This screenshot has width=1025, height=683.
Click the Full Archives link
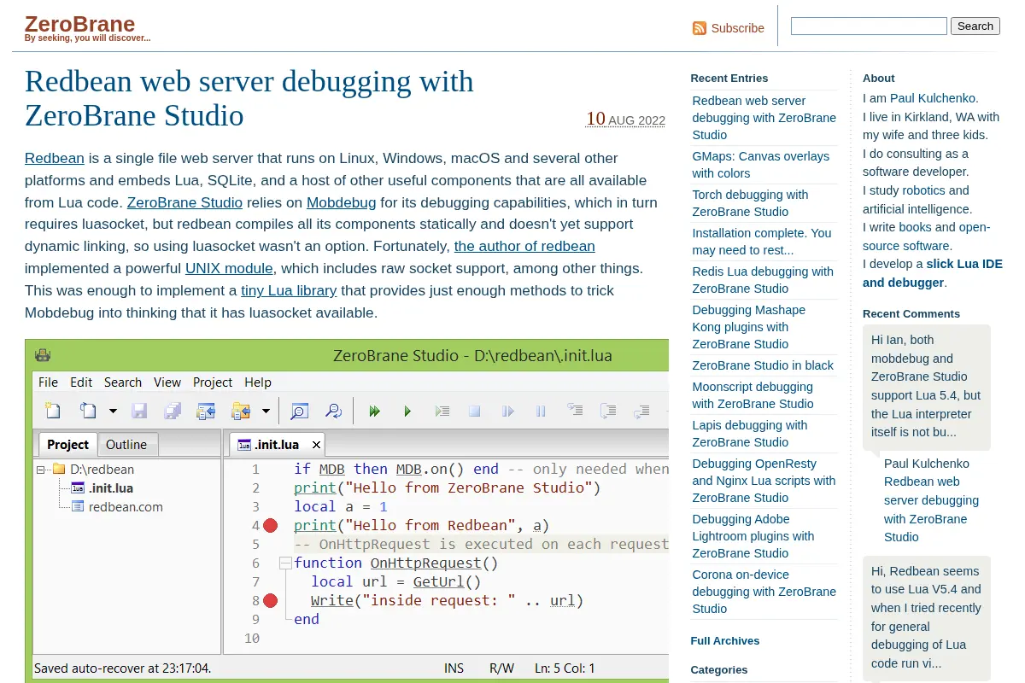click(724, 641)
